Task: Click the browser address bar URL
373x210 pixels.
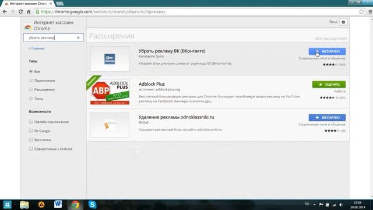Action: [x=103, y=12]
